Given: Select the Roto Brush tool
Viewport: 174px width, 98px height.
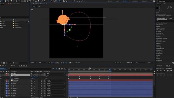Looking at the screenshot, I should (x=42, y=1).
